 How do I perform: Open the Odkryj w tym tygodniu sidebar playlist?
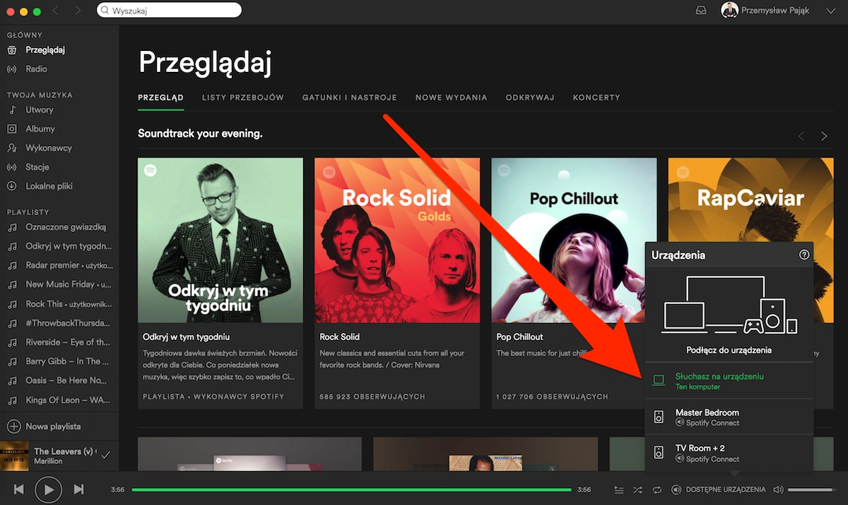(69, 246)
